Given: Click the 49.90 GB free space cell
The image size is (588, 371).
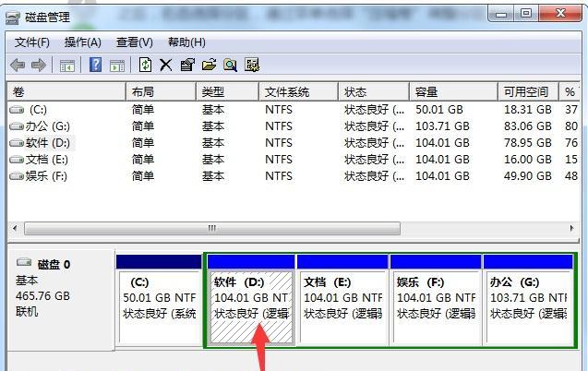Looking at the screenshot, I should tap(528, 175).
